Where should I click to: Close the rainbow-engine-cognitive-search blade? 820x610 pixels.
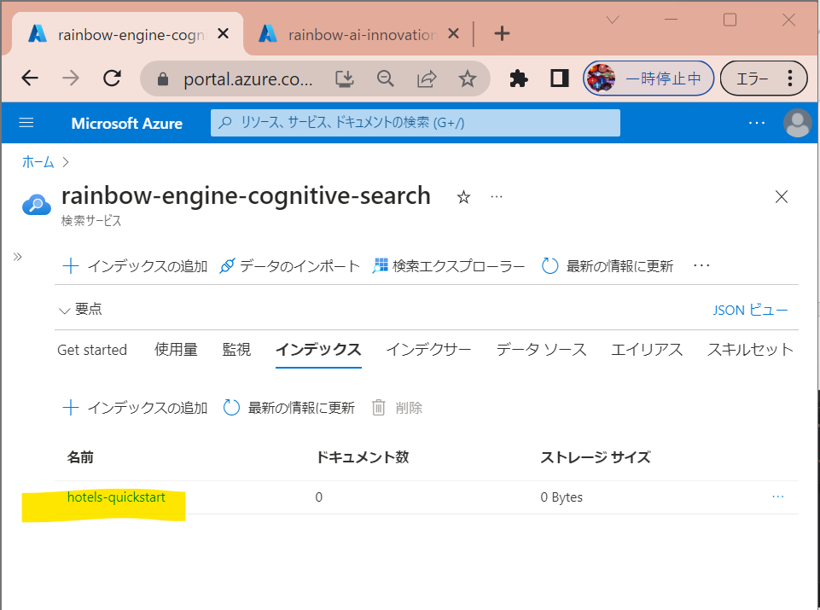click(x=782, y=196)
